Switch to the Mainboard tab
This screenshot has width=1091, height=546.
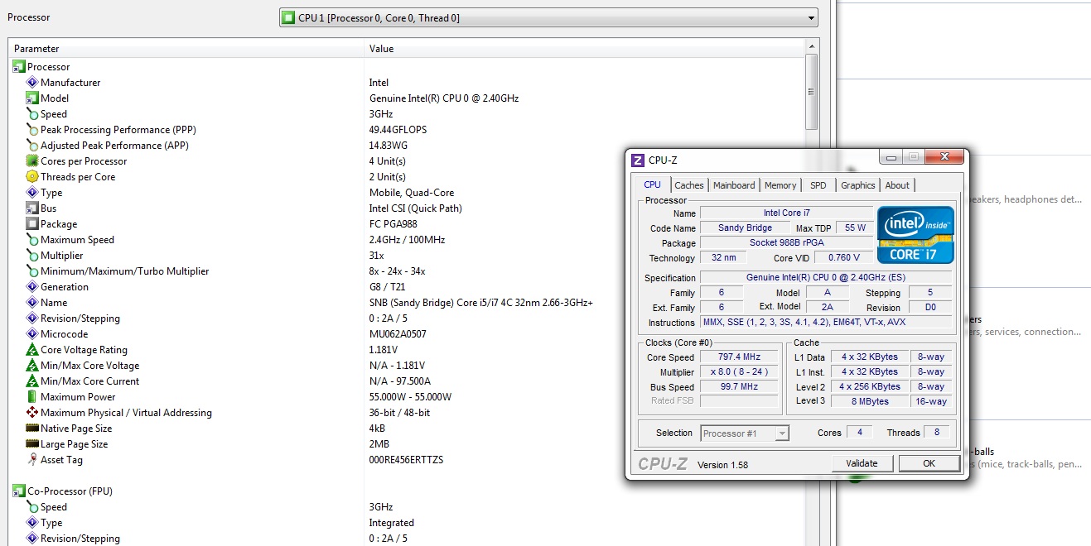click(733, 184)
